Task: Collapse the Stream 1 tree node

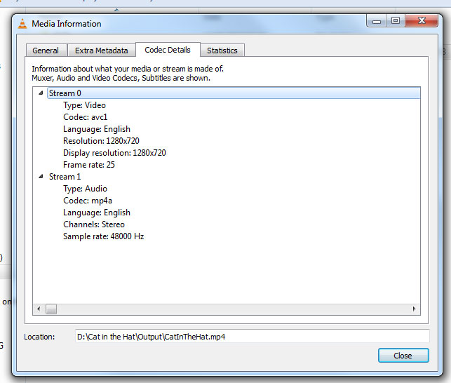Action: click(41, 176)
